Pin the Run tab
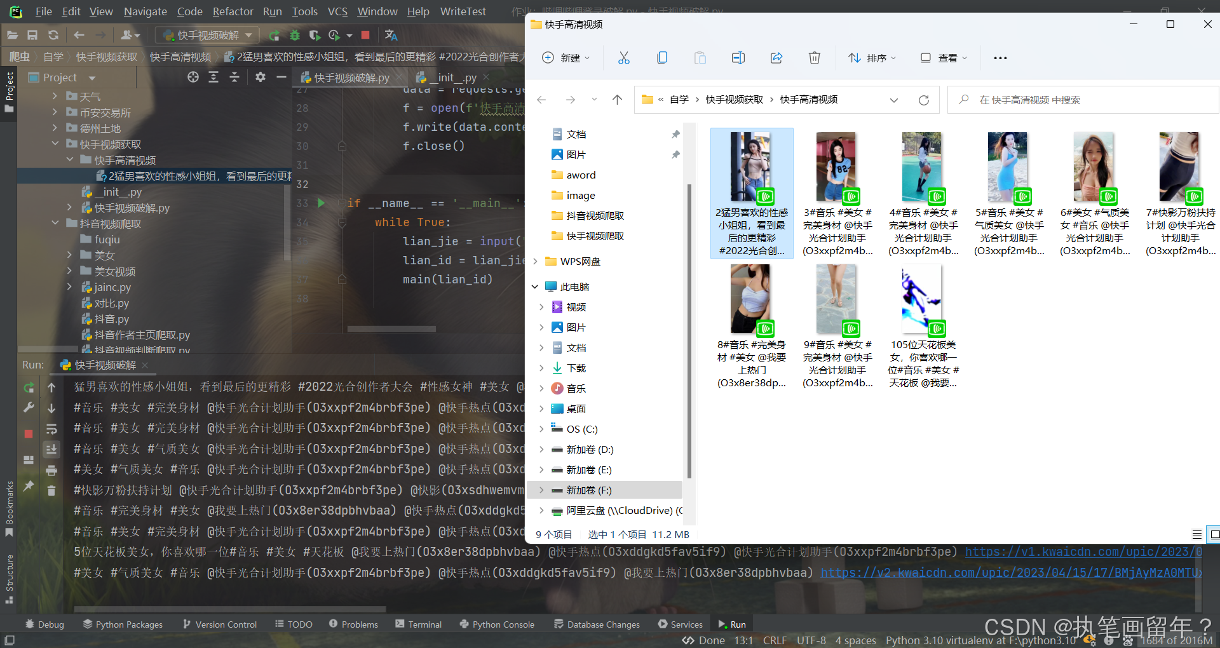 pos(29,485)
